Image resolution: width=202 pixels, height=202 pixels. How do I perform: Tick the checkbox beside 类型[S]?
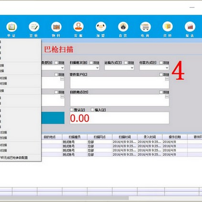click(56, 63)
